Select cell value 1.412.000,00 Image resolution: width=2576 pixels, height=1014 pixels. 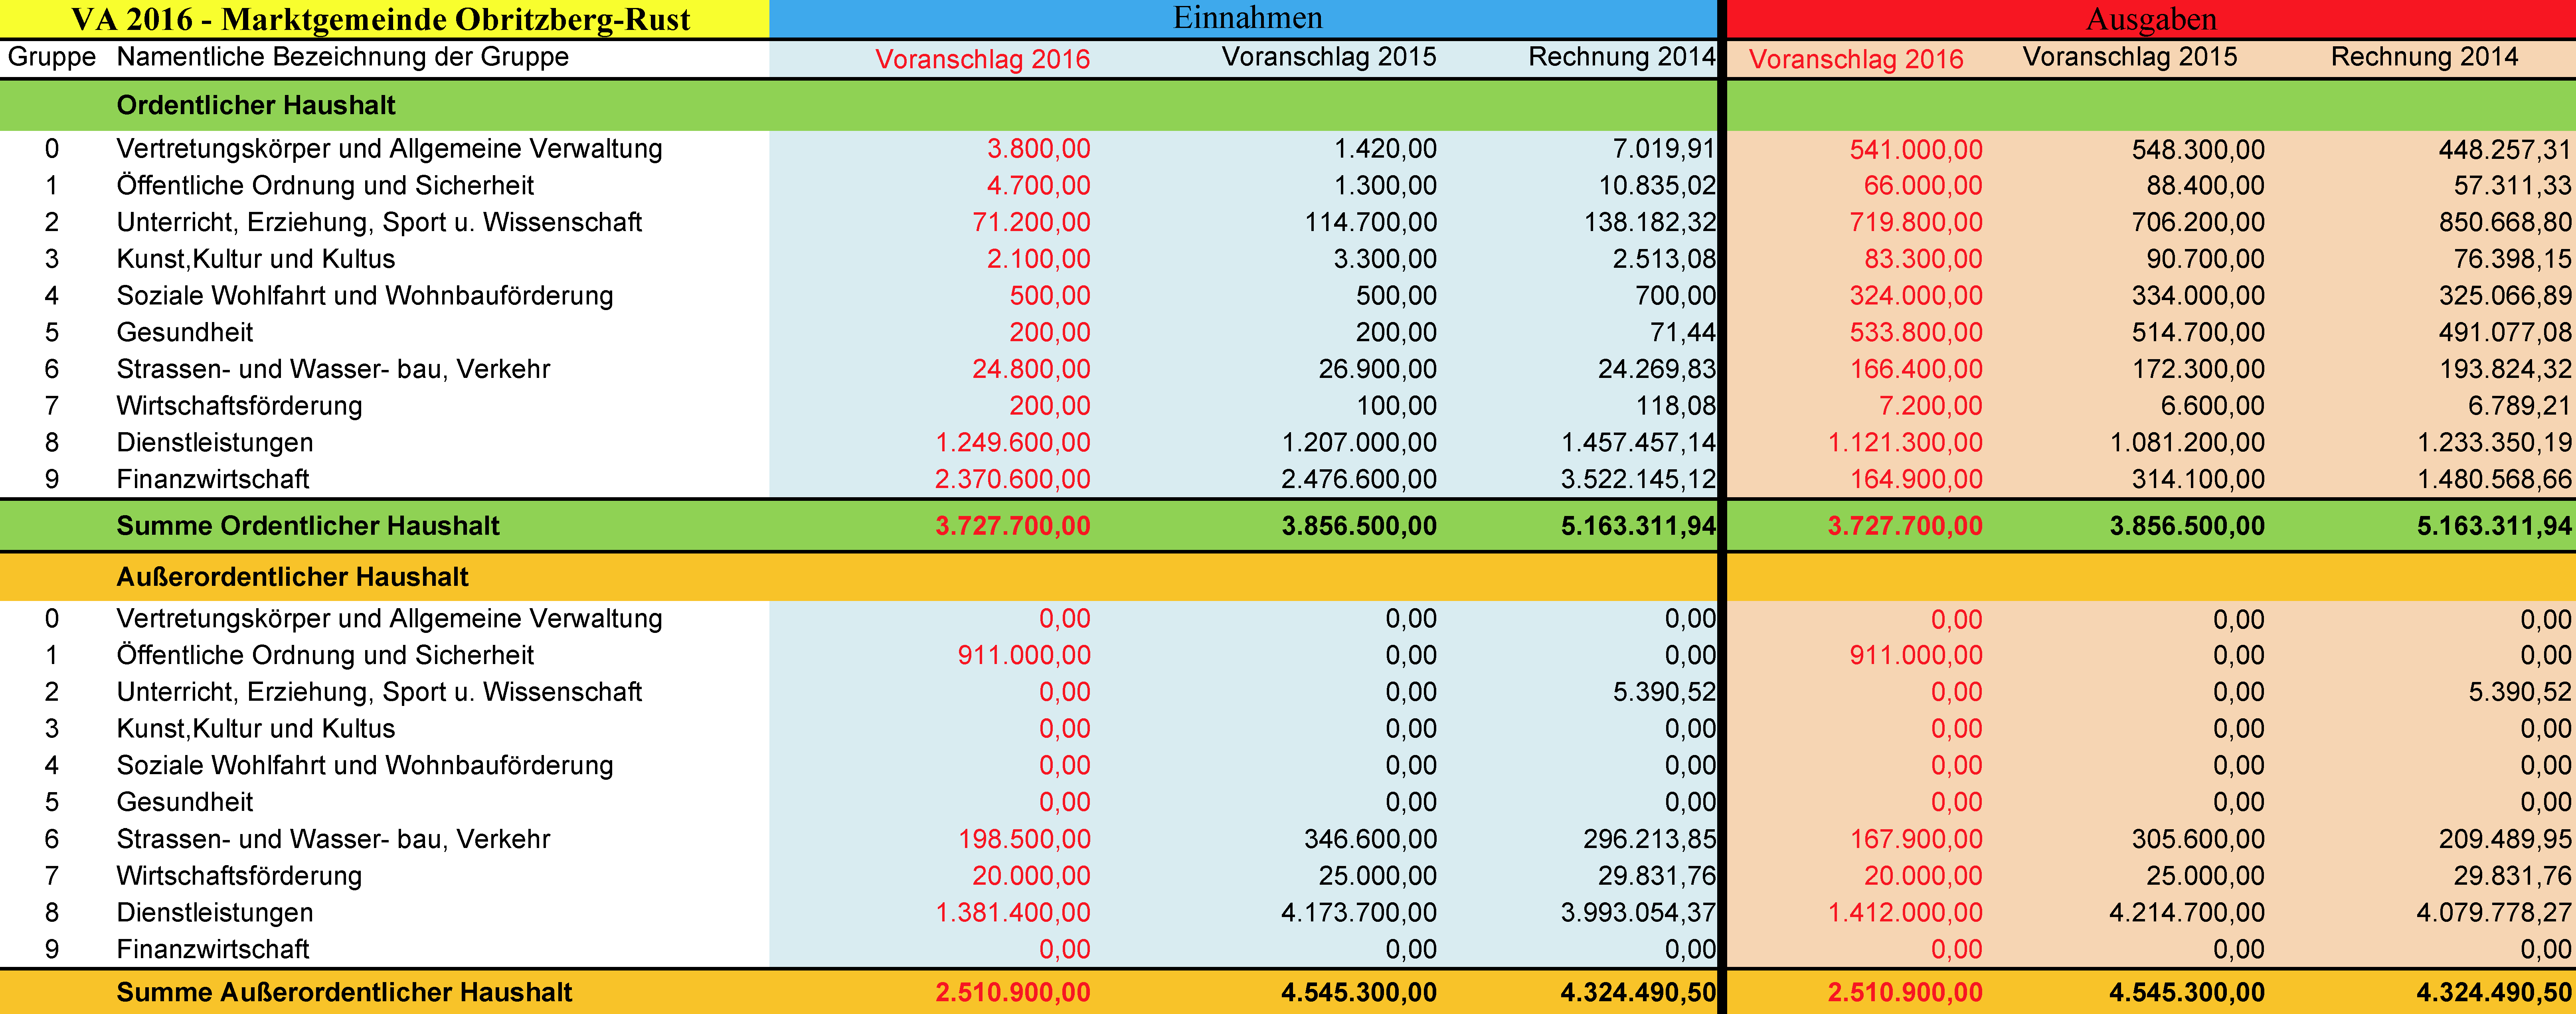(x=1905, y=913)
